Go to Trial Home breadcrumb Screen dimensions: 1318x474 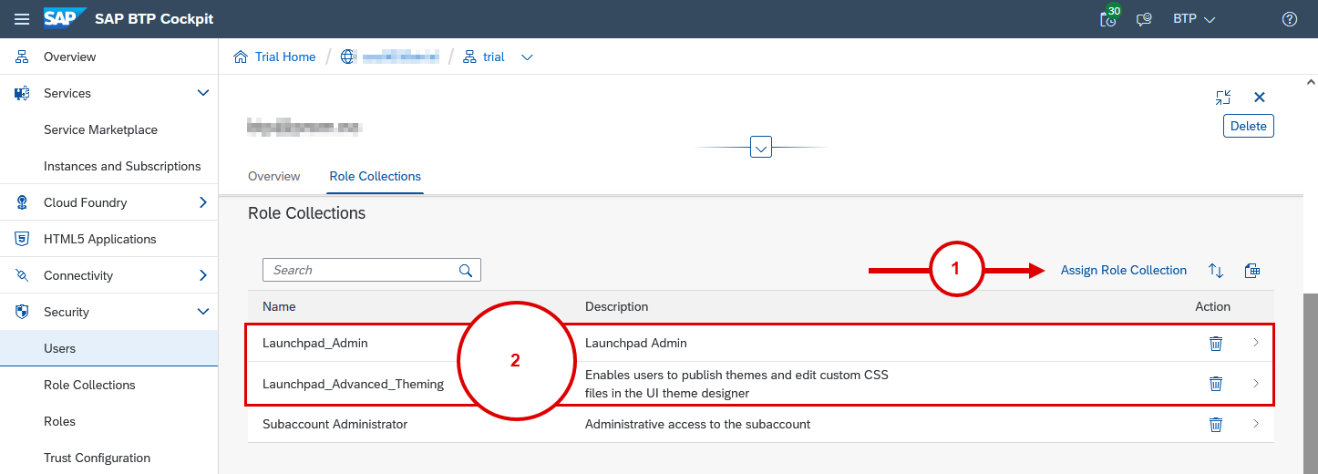[285, 57]
